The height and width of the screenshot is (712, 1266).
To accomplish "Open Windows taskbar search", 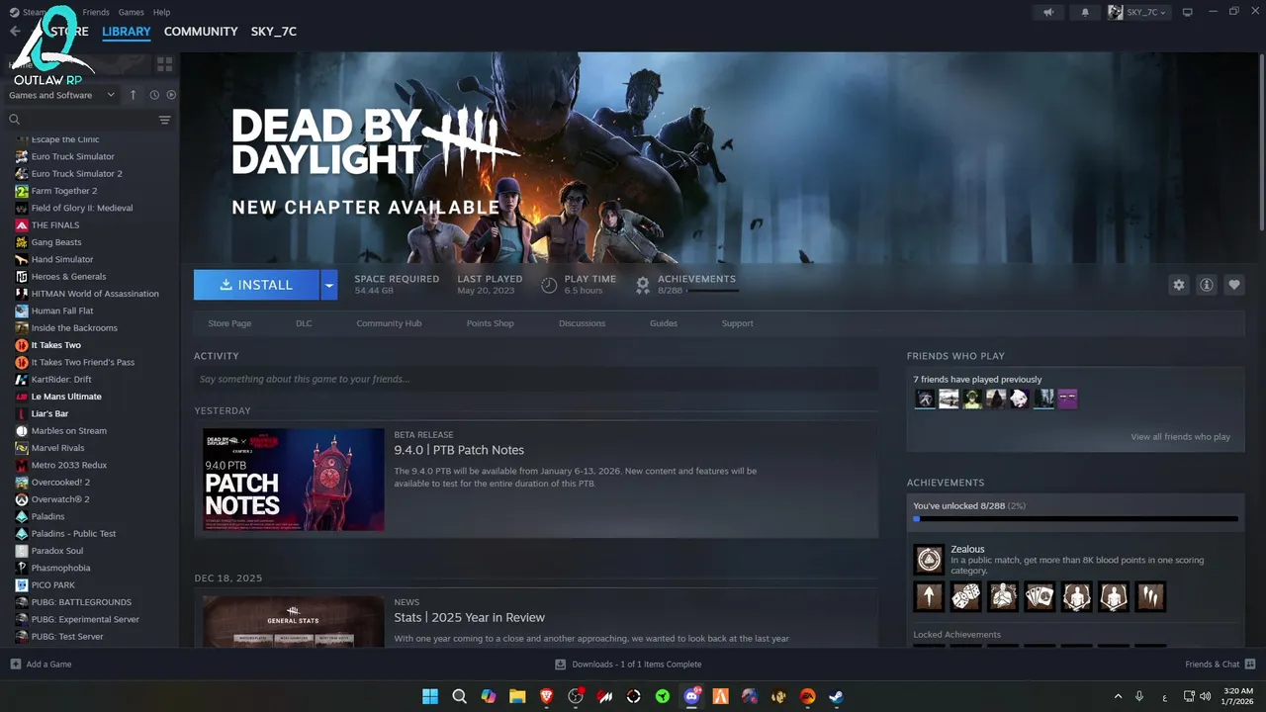I will pyautogui.click(x=459, y=696).
